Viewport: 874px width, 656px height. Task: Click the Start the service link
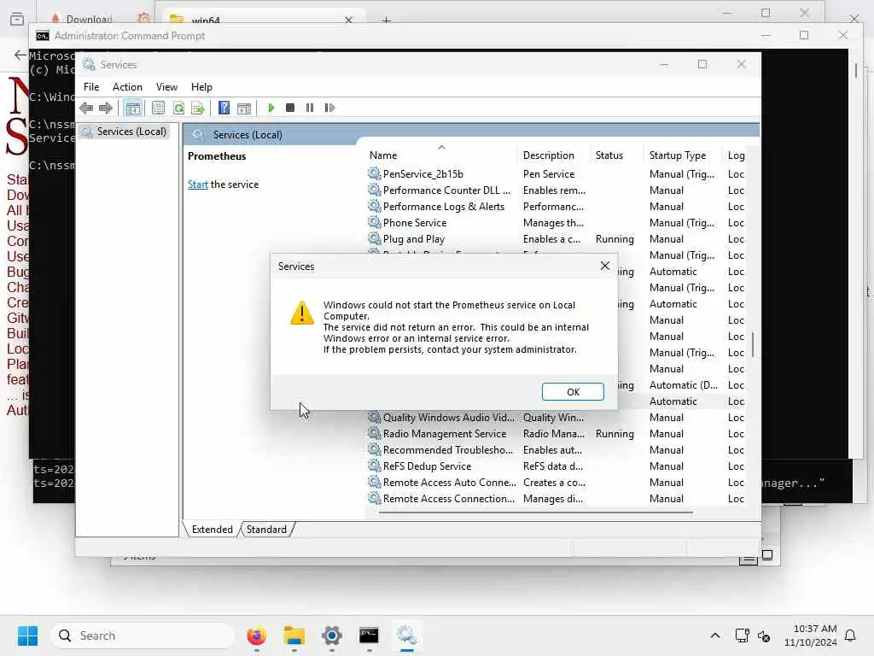[197, 184]
